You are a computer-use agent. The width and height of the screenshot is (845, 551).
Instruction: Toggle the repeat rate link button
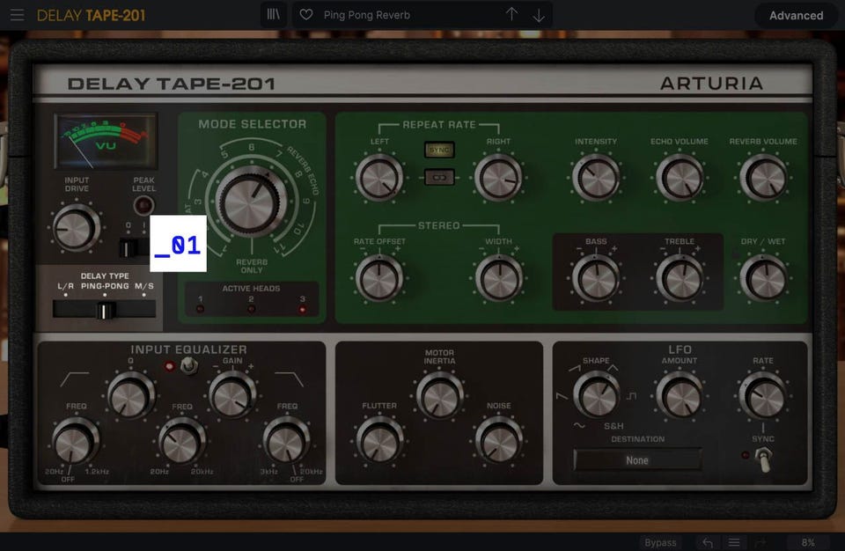click(439, 177)
